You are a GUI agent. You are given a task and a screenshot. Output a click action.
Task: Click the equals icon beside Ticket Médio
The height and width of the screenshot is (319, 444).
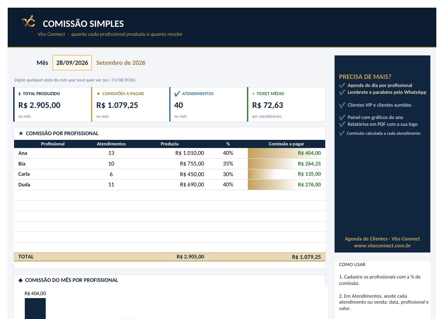[x=253, y=93]
